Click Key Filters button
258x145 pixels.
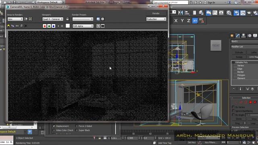pyautogui.click(x=210, y=143)
